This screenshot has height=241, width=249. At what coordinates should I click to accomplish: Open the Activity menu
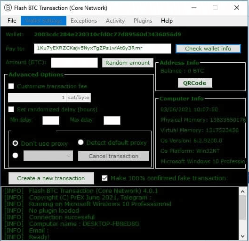click(115, 21)
